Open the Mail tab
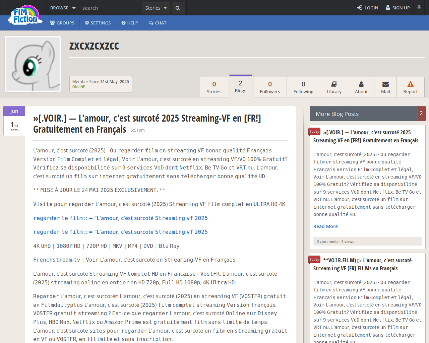Image resolution: width=429 pixels, height=343 pixels. pos(385,87)
